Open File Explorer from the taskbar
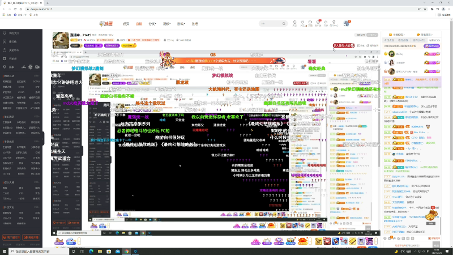 pyautogui.click(x=100, y=252)
